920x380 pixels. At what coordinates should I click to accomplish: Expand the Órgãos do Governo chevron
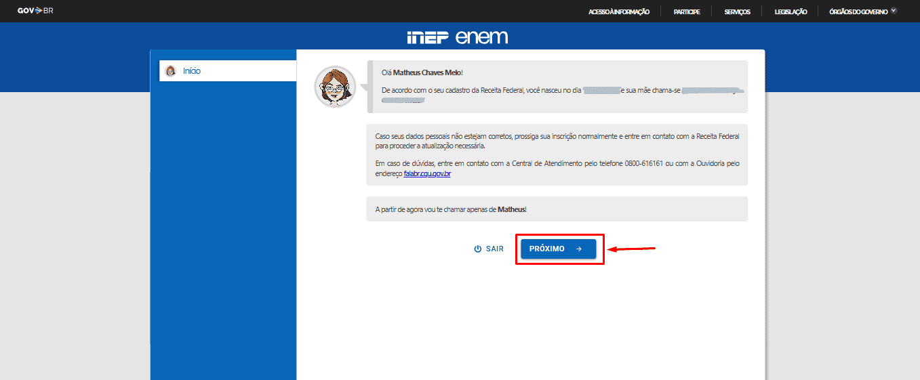[x=894, y=11]
